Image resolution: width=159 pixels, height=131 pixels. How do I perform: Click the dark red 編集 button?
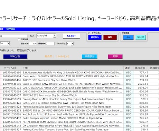tap(110, 37)
